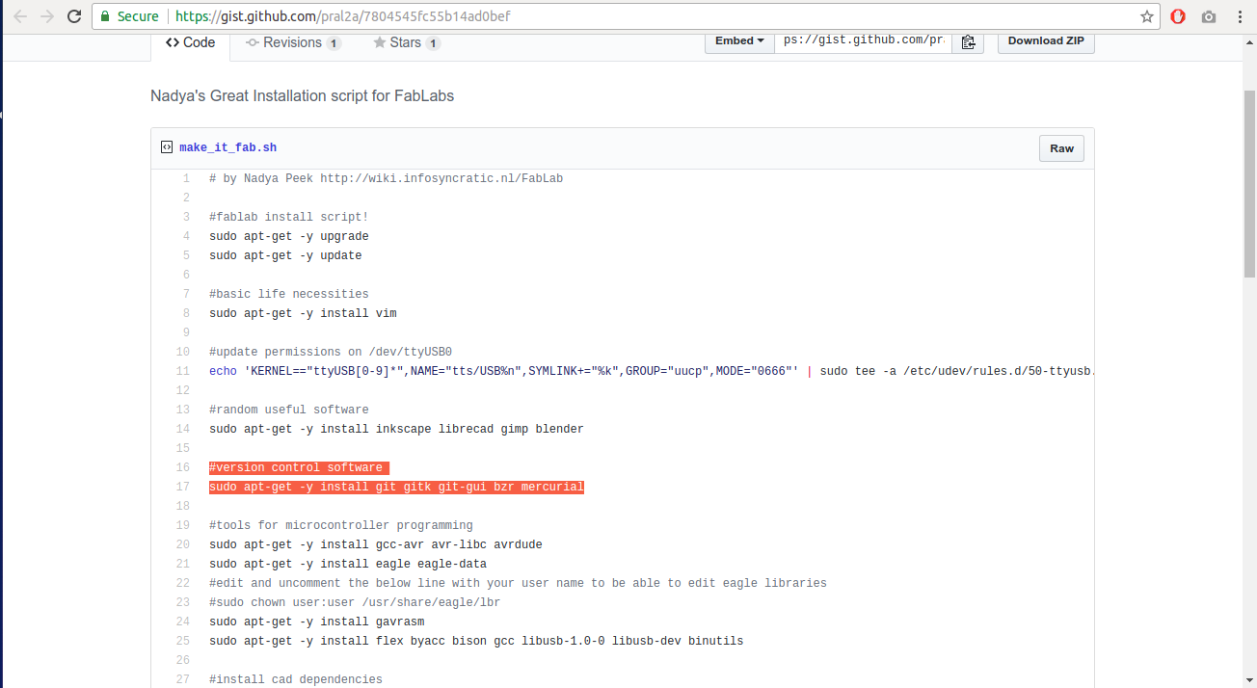Click 'sudo apt-get -y install gavrasm' line
Image resolution: width=1257 pixels, height=688 pixels.
click(x=316, y=622)
